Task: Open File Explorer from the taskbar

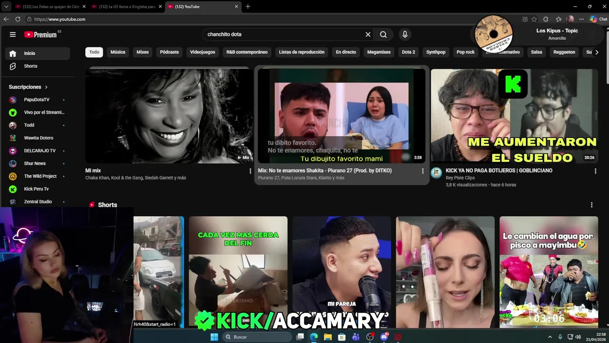Action: (x=328, y=337)
